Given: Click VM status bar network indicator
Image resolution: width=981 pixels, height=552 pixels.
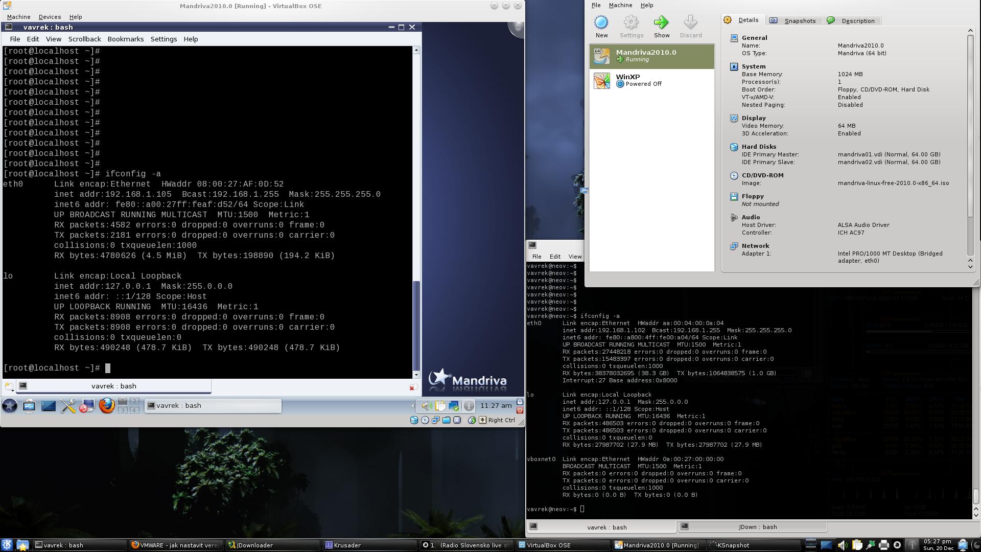Looking at the screenshot, I should click(x=435, y=420).
